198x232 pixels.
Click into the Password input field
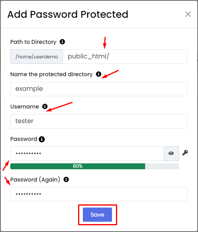pos(87,153)
